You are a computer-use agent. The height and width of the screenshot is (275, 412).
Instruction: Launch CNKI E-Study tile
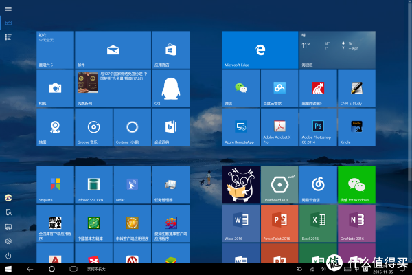356,89
